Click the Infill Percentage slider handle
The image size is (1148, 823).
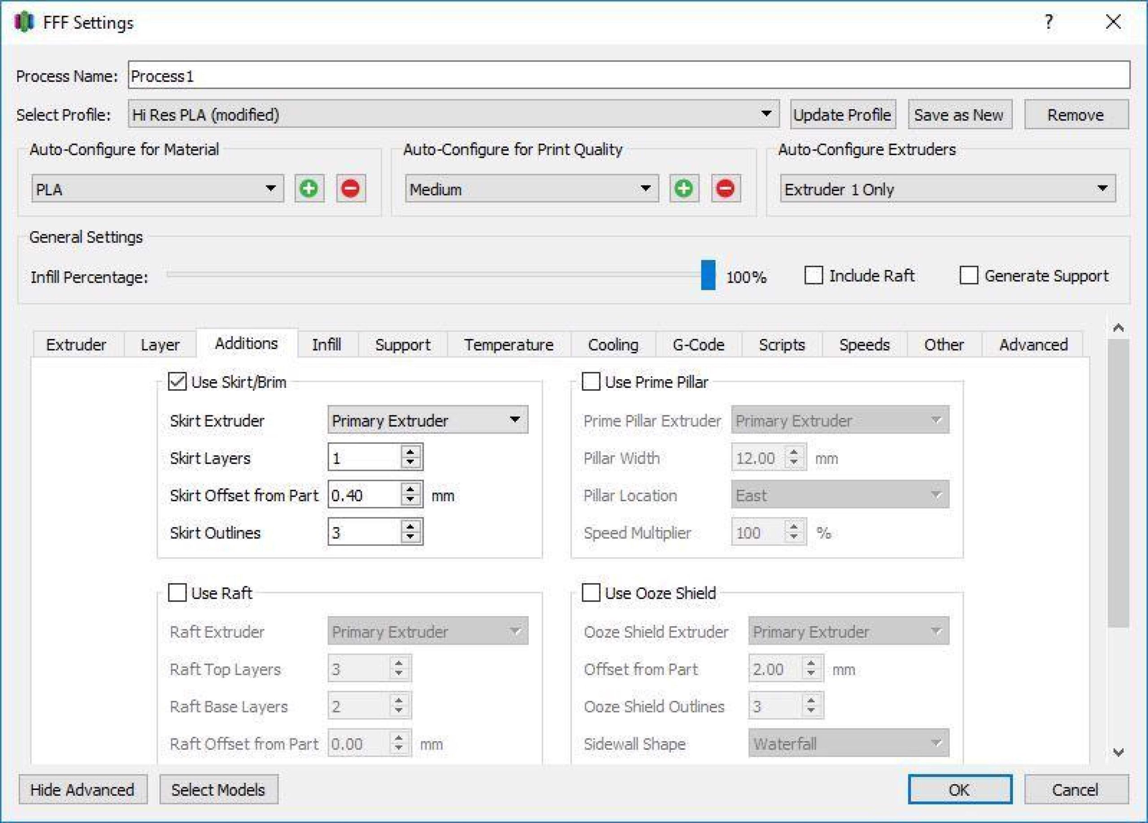[x=708, y=275]
